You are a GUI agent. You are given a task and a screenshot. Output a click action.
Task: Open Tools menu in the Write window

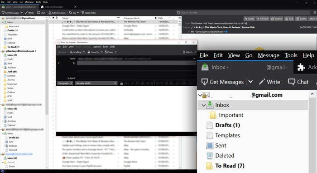106,47
